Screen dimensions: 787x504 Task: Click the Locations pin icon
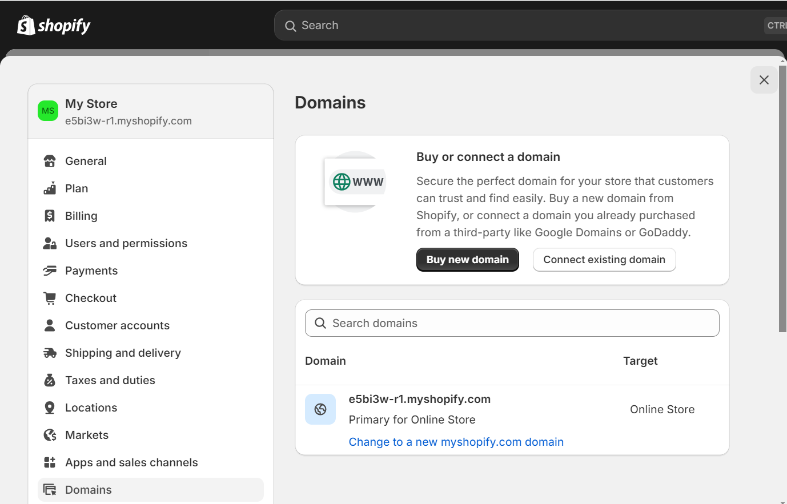coord(50,408)
